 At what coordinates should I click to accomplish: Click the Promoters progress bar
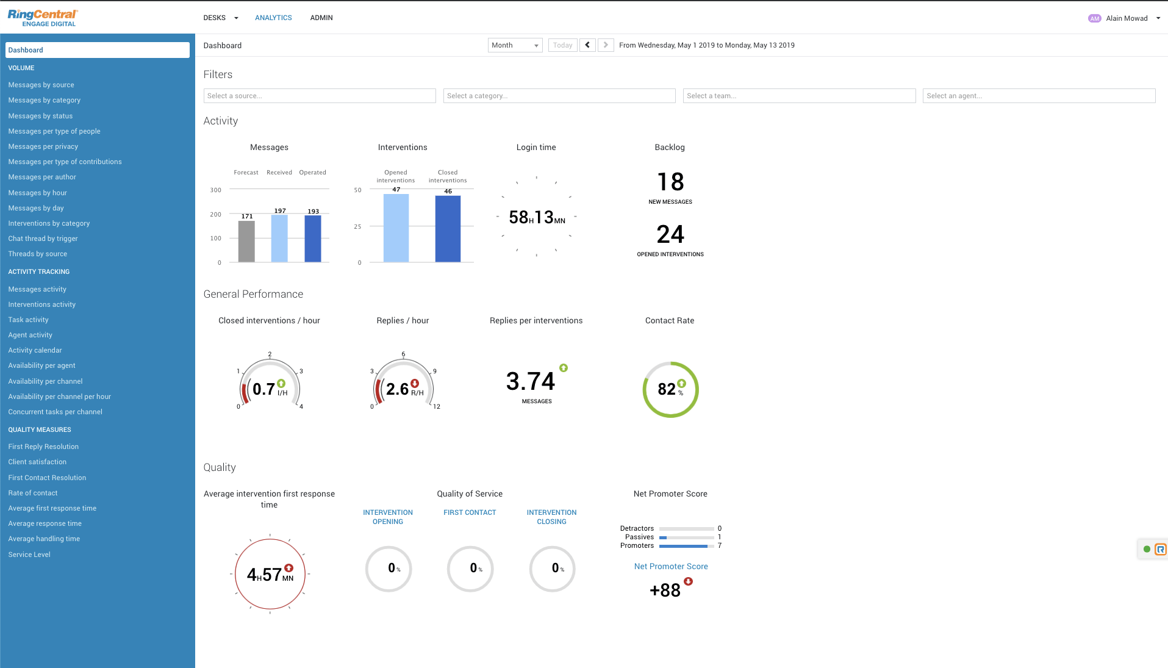[x=686, y=546]
